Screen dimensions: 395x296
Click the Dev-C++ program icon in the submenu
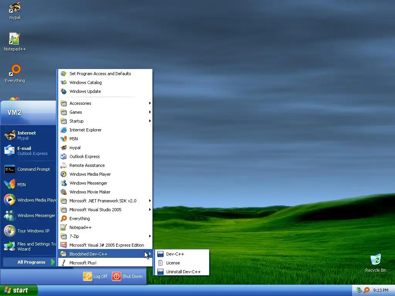160,254
